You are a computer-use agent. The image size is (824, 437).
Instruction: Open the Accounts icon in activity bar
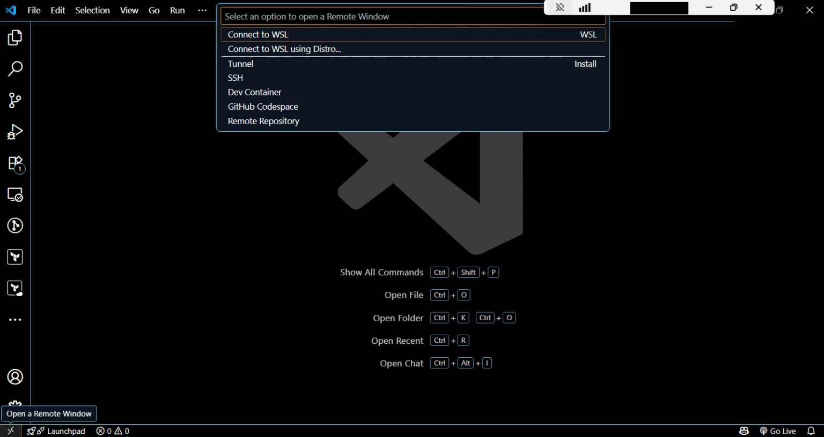pyautogui.click(x=15, y=377)
